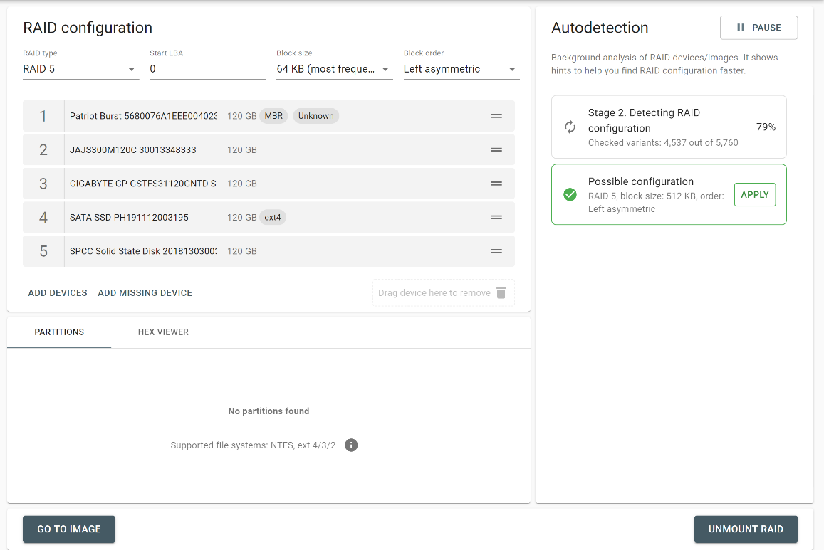Click the ext4 tag on SATA SSD
The height and width of the screenshot is (550, 824).
pyautogui.click(x=272, y=217)
